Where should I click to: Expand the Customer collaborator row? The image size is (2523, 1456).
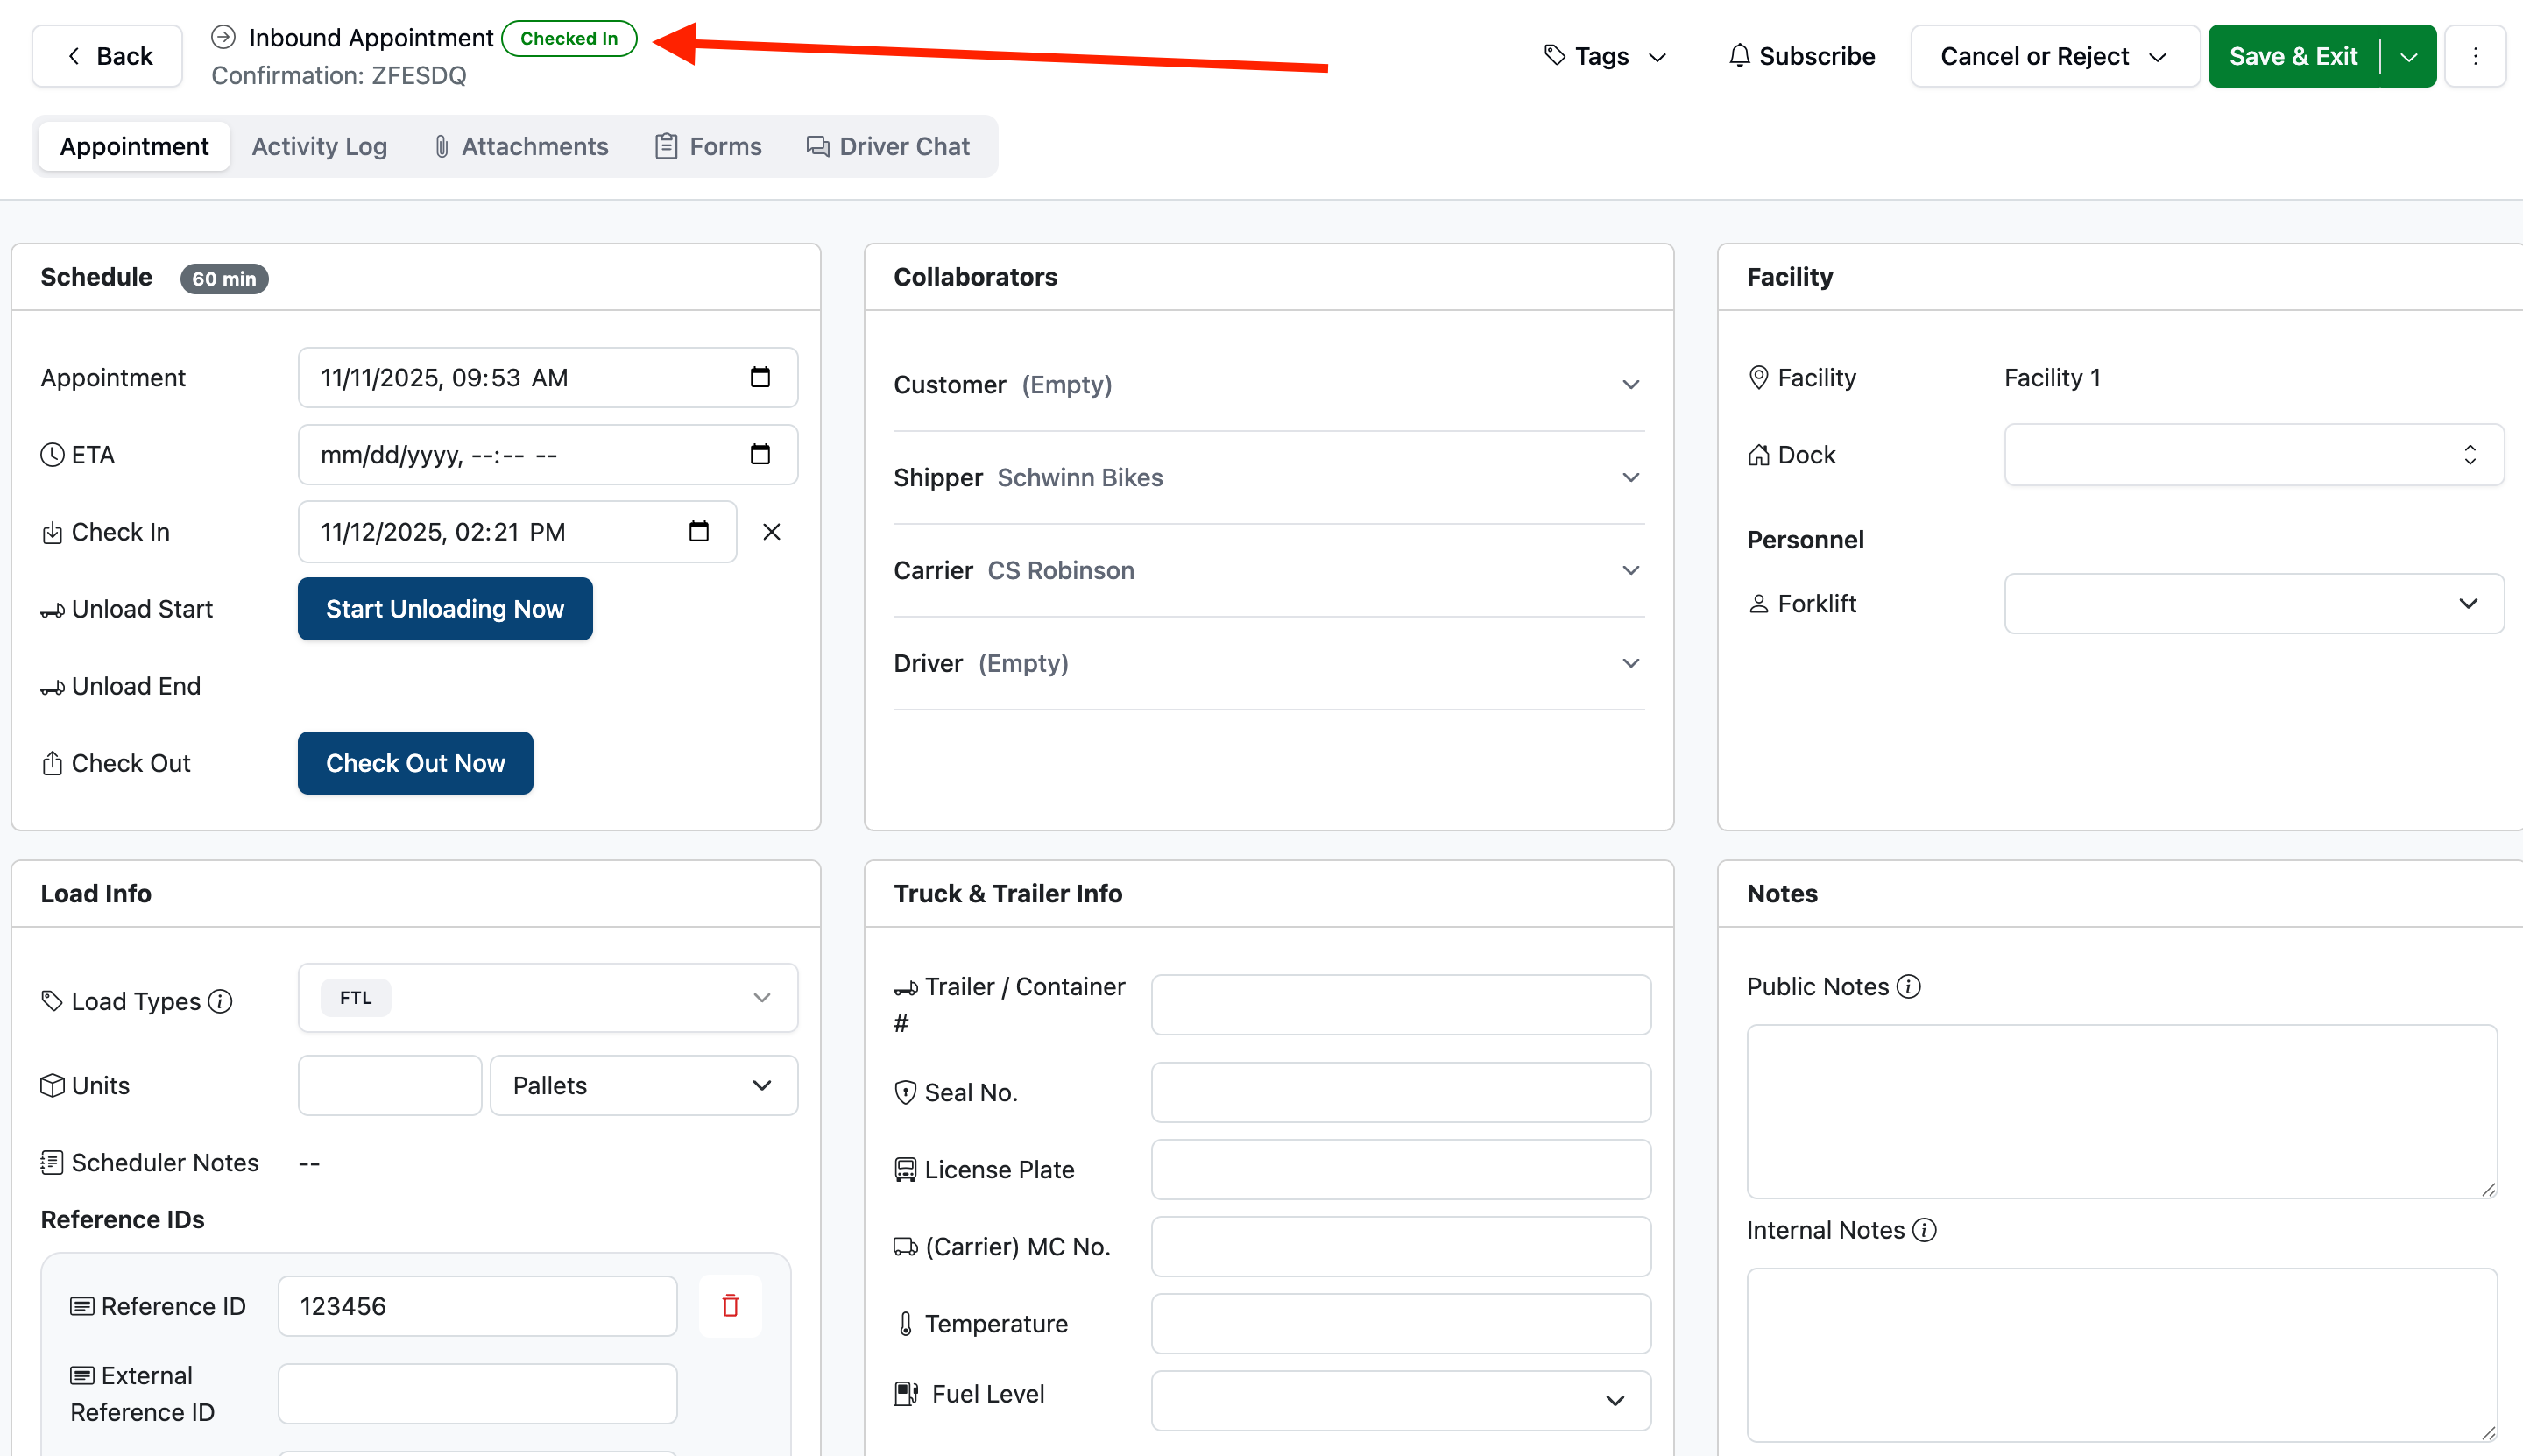(1269, 385)
